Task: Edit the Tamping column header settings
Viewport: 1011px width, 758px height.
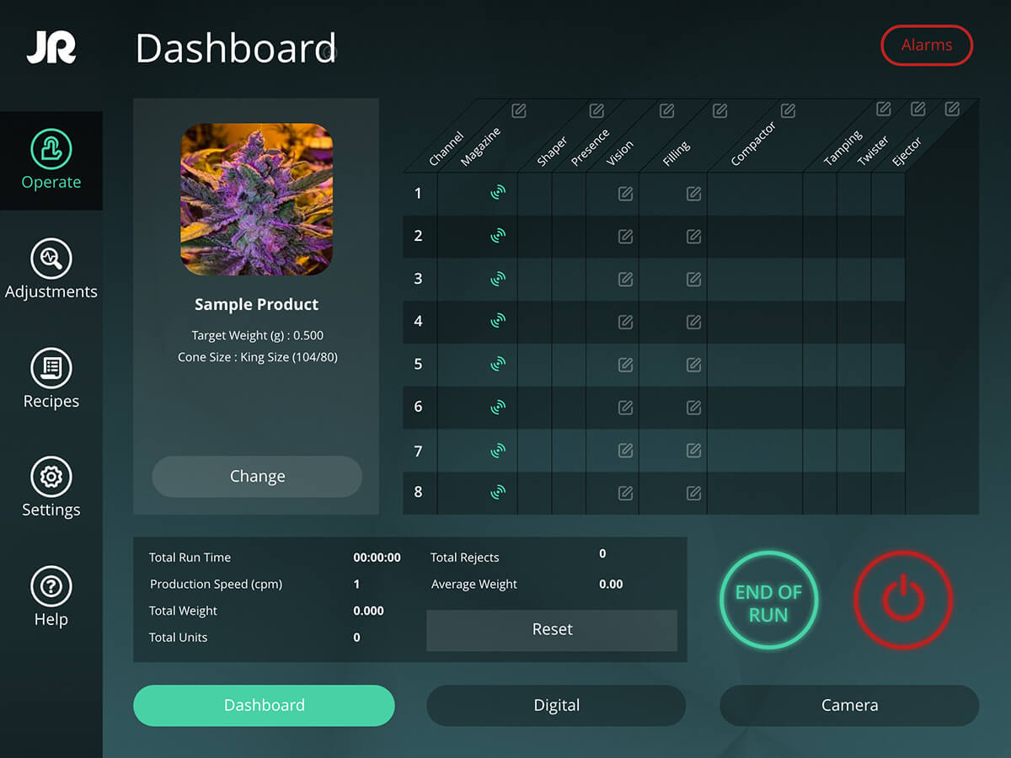Action: pyautogui.click(x=884, y=109)
